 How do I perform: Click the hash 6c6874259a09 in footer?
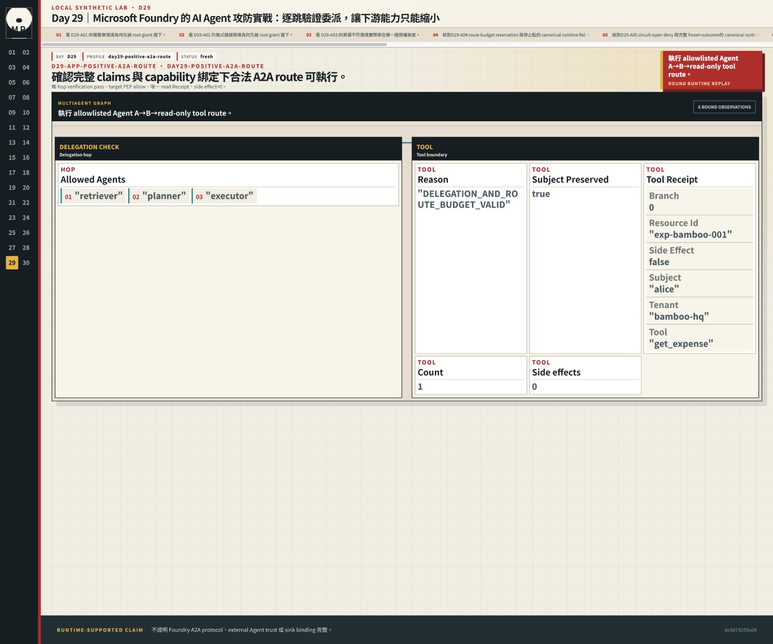(741, 630)
